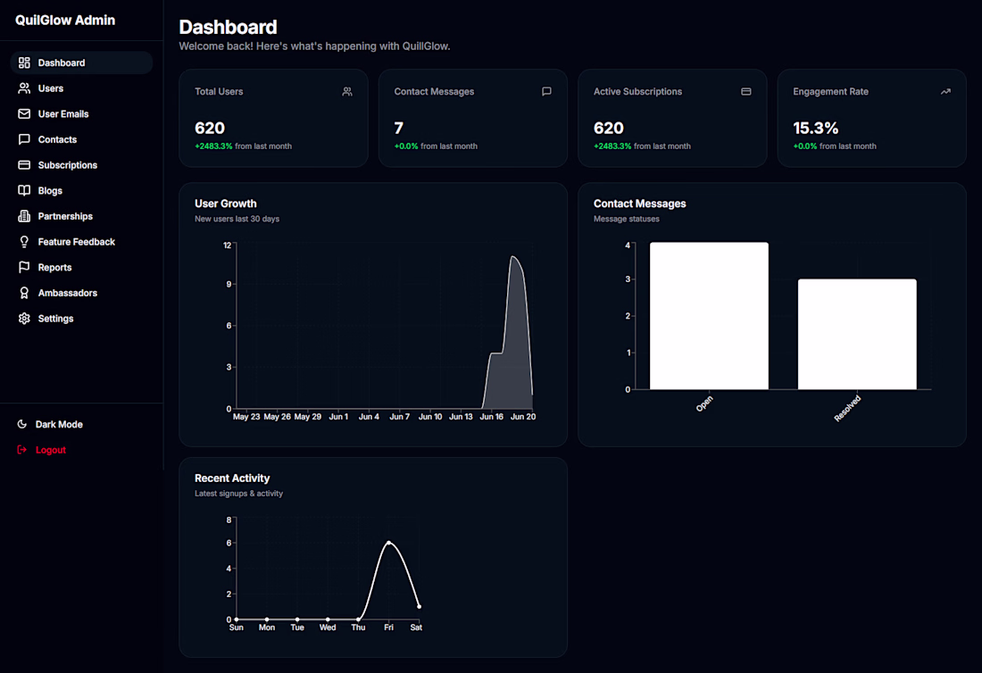Go to Feature Feedback
This screenshot has width=982, height=673.
tap(81, 242)
